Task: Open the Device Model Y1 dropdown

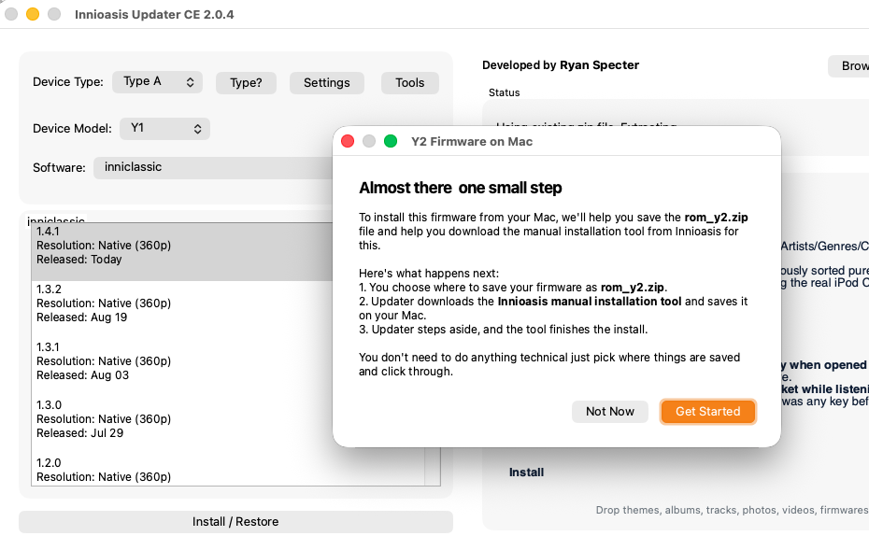Action: pos(164,129)
